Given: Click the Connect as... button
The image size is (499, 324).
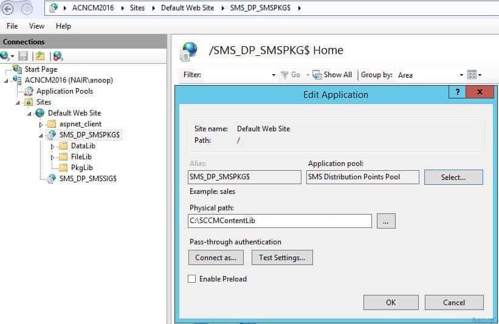Looking at the screenshot, I should pos(216,258).
